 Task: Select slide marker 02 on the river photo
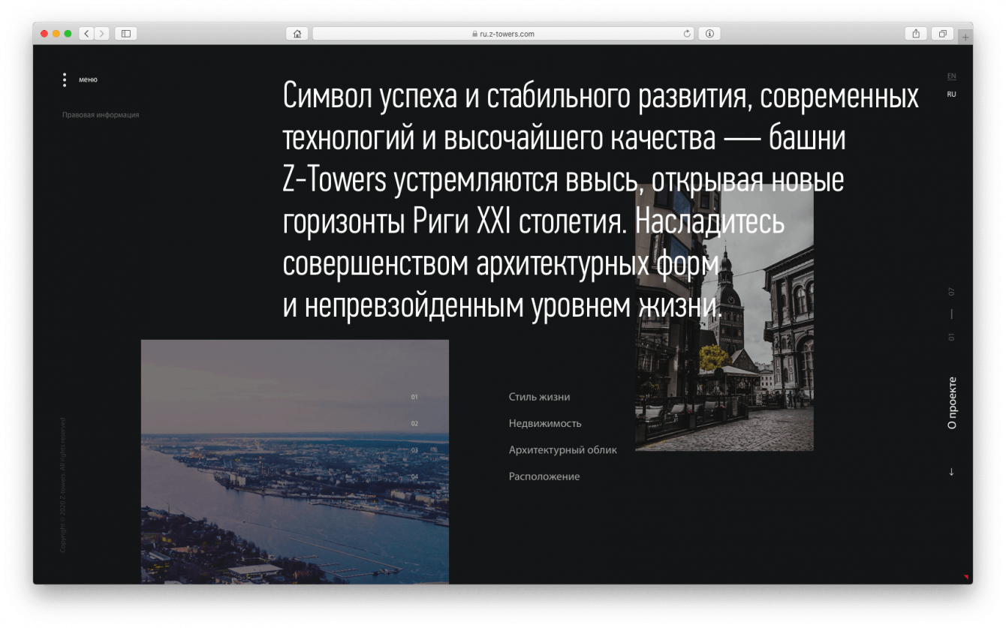414,423
